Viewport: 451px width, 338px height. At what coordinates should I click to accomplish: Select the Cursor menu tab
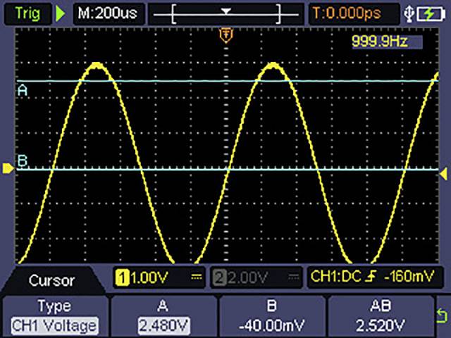click(x=51, y=280)
